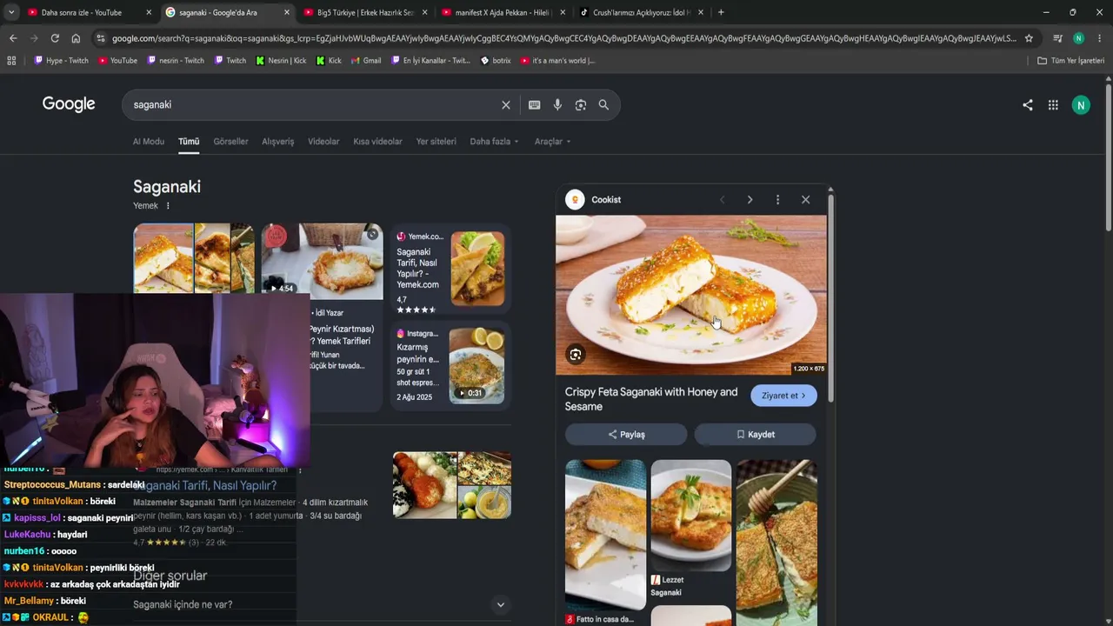Open the browser home page

[76, 38]
